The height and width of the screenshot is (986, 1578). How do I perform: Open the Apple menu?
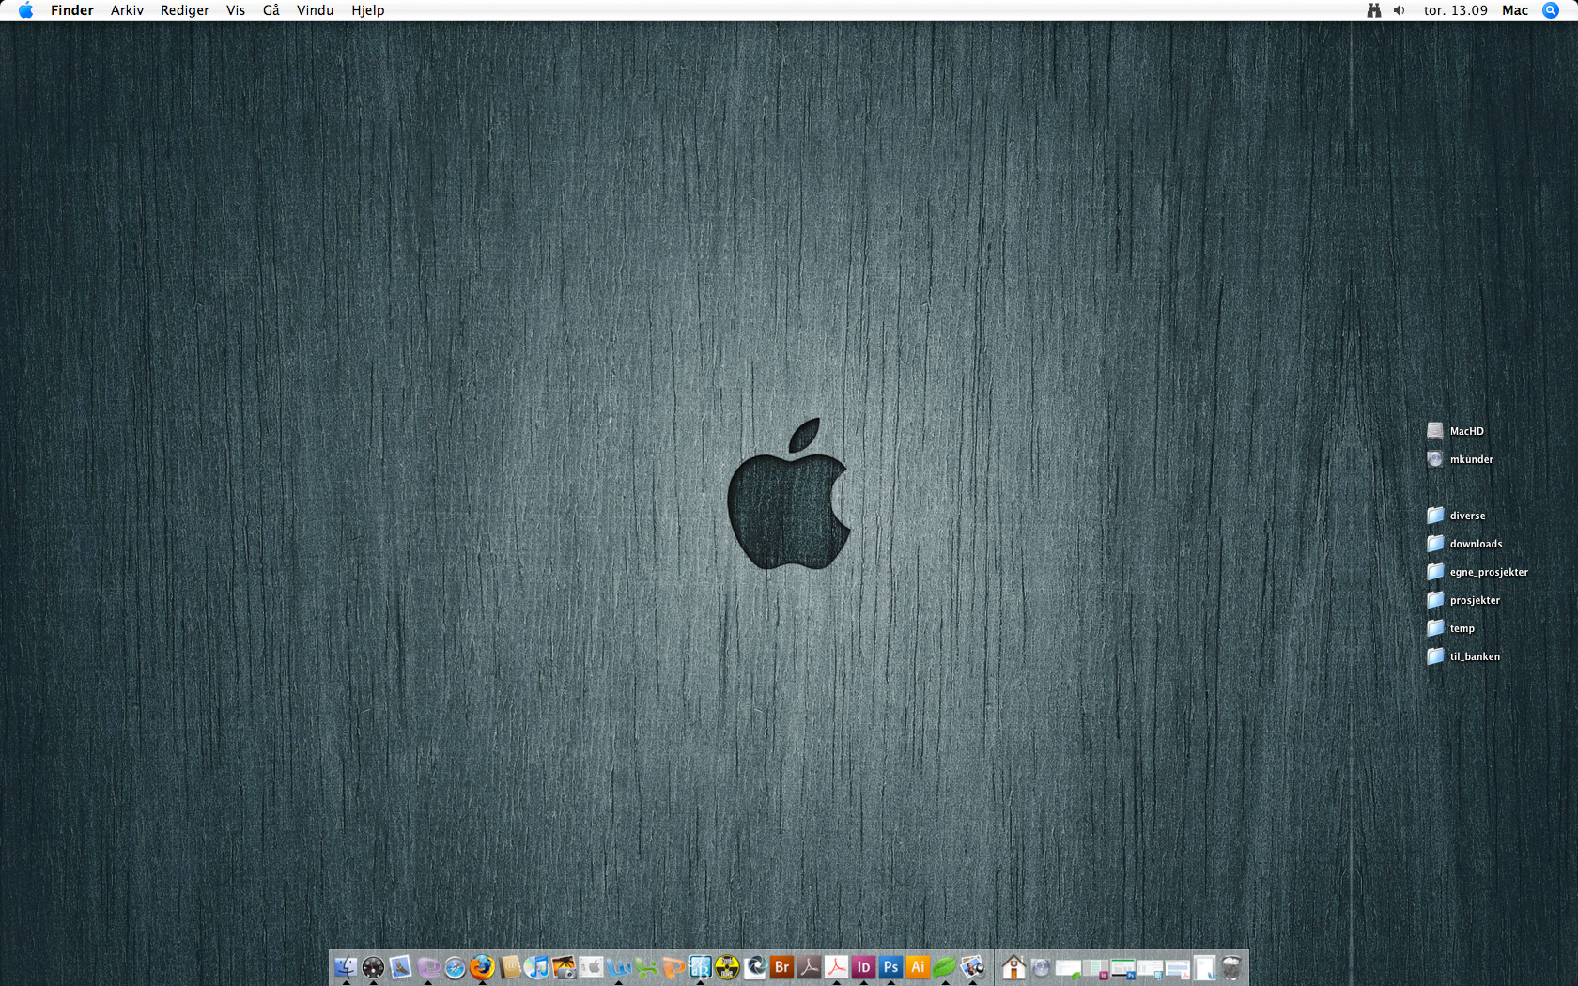point(25,10)
